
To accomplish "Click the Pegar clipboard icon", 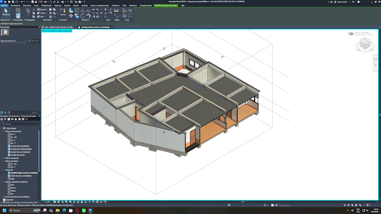I will click(28, 11).
